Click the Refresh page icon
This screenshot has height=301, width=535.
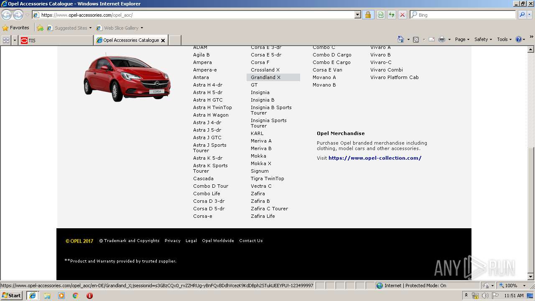click(392, 15)
